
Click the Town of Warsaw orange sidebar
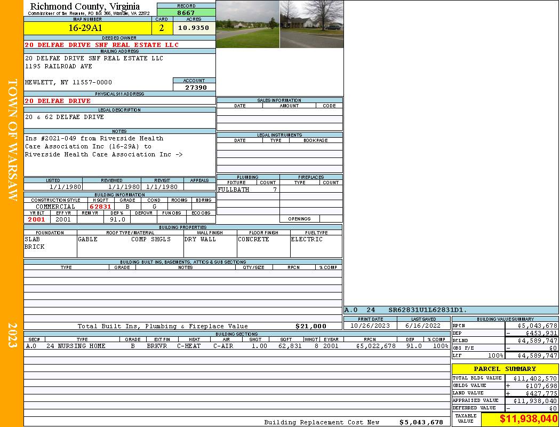tap(12, 213)
